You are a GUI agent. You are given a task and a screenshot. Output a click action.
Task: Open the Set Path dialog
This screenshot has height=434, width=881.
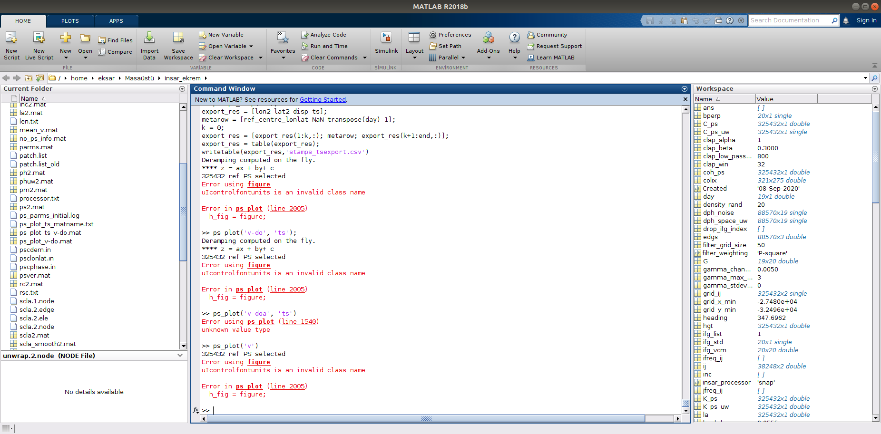pos(445,46)
